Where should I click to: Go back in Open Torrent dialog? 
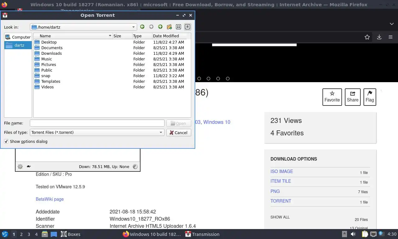coord(142,27)
